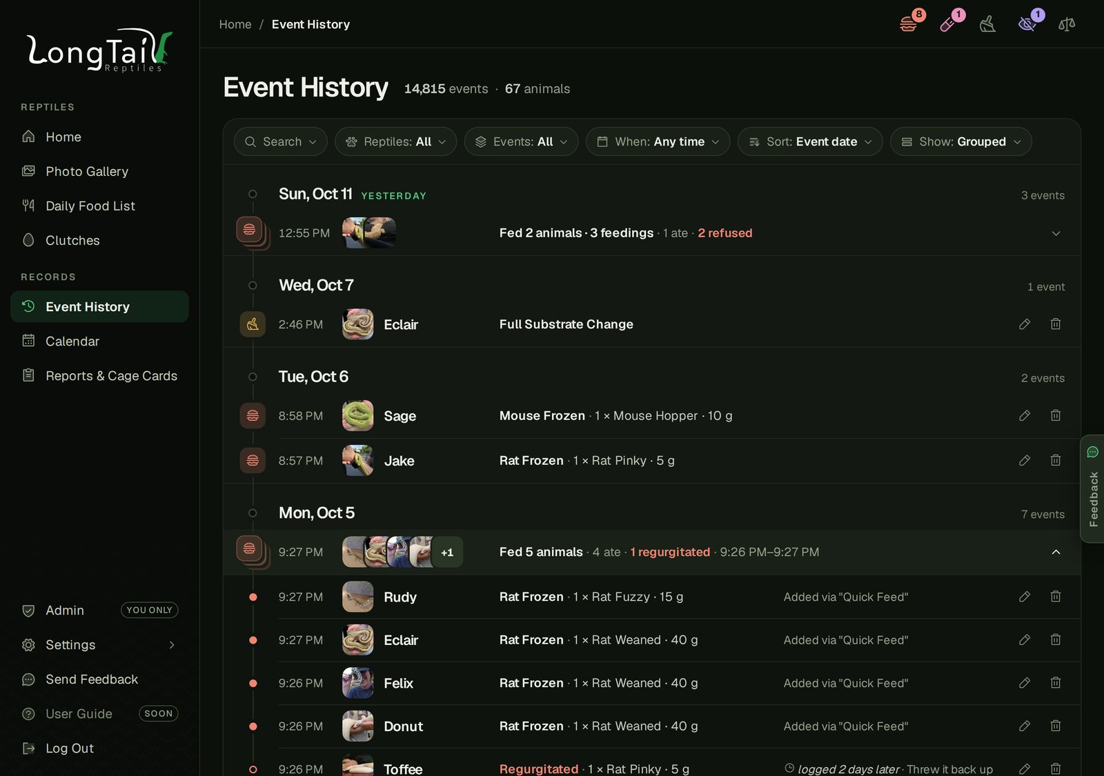Edit Eclair's Rat Weaned feeding
The image size is (1104, 776).
(1025, 639)
